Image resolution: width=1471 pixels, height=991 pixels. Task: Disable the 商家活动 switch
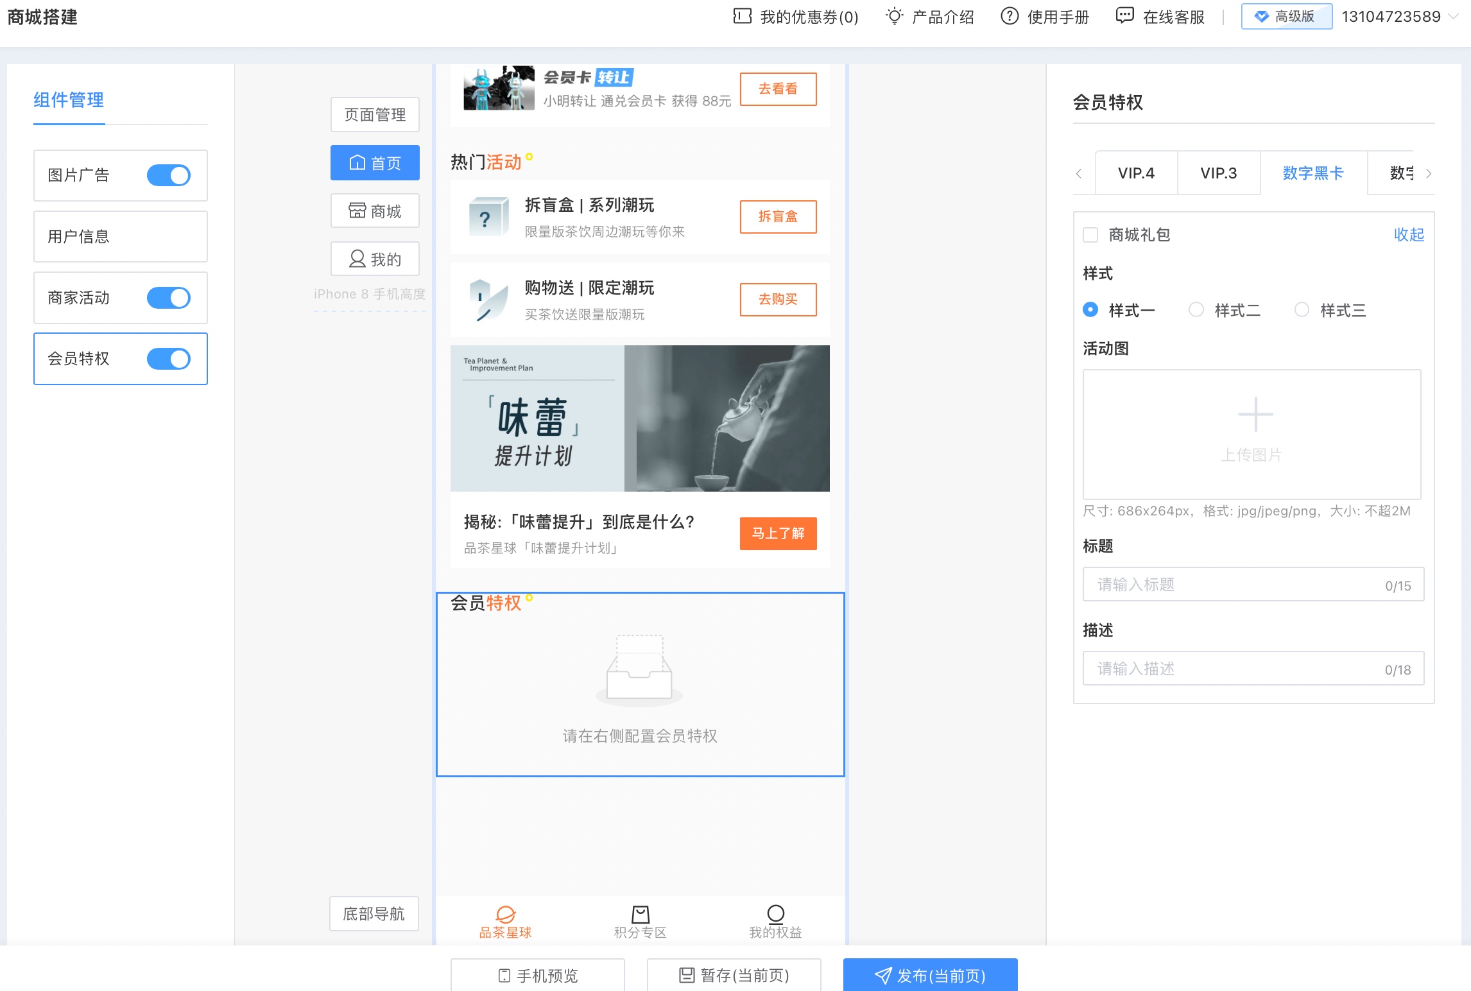[168, 298]
